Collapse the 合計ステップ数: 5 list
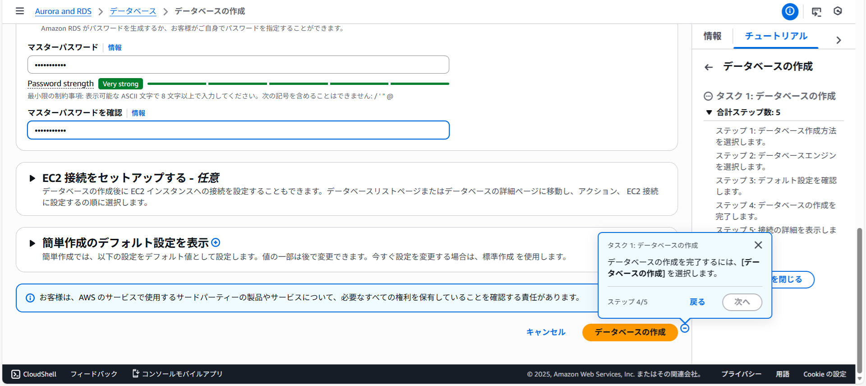The height and width of the screenshot is (386, 866). coord(709,112)
